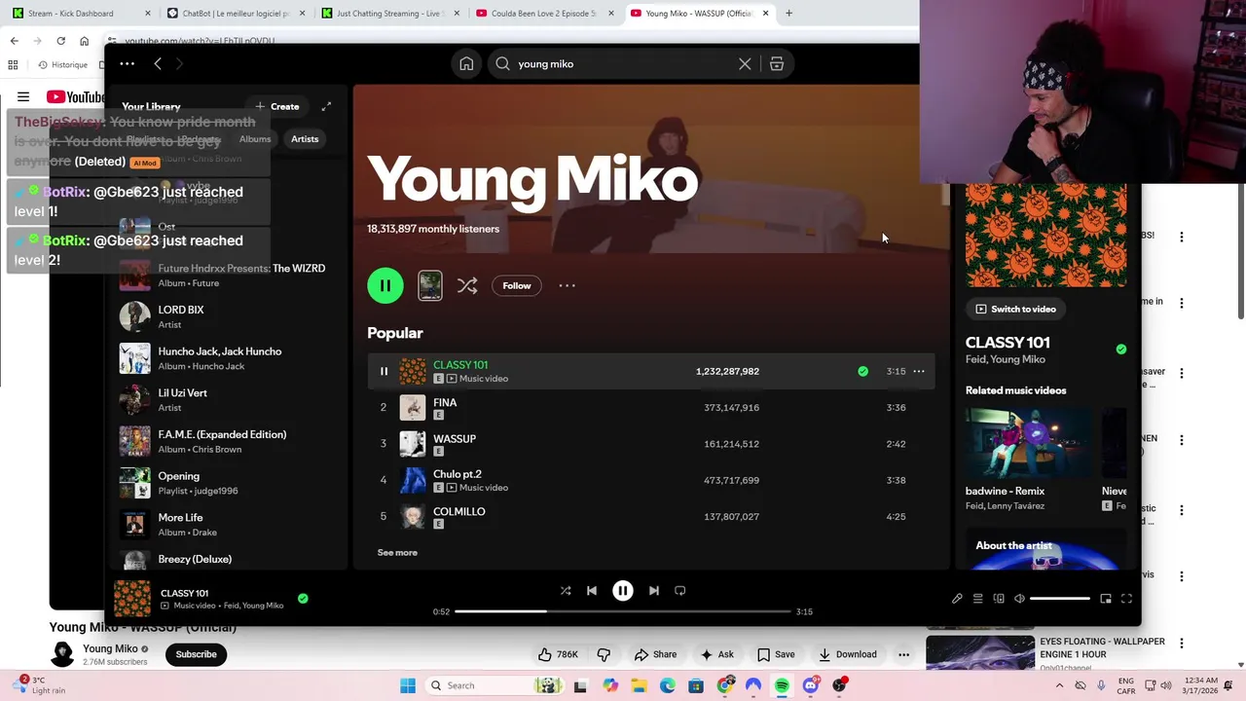Open the Spotify miniplayer
This screenshot has height=701, width=1246.
[1106, 599]
